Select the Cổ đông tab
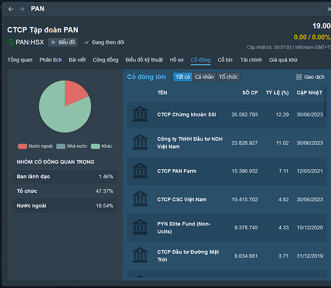The width and height of the screenshot is (331, 288). pyautogui.click(x=200, y=60)
